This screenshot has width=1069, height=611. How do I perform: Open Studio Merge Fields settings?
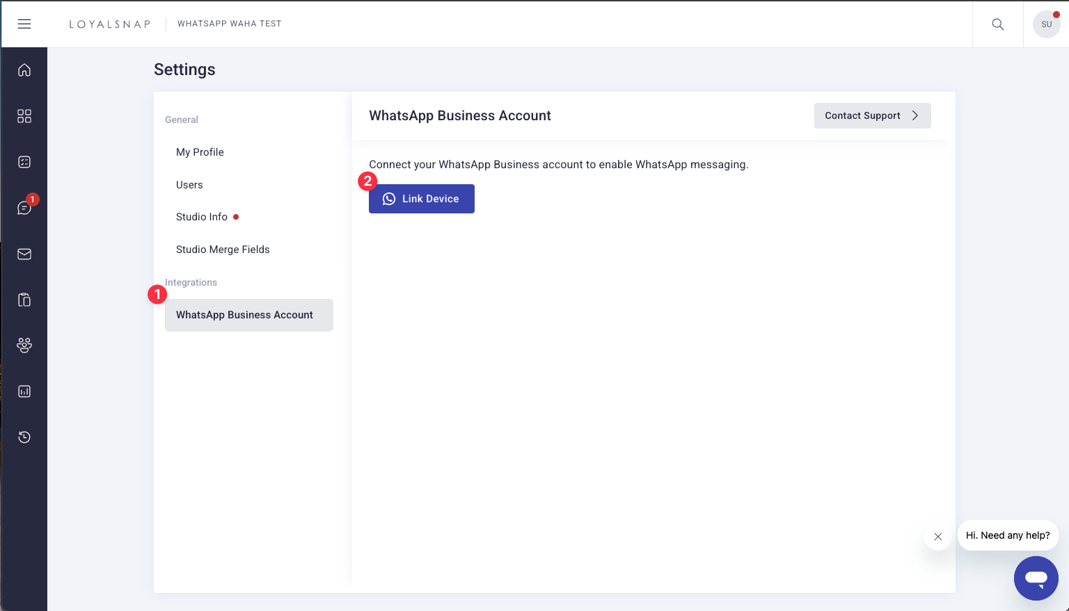click(x=223, y=250)
